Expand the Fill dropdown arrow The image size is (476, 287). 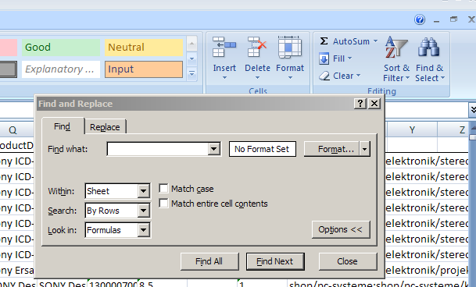click(349, 58)
